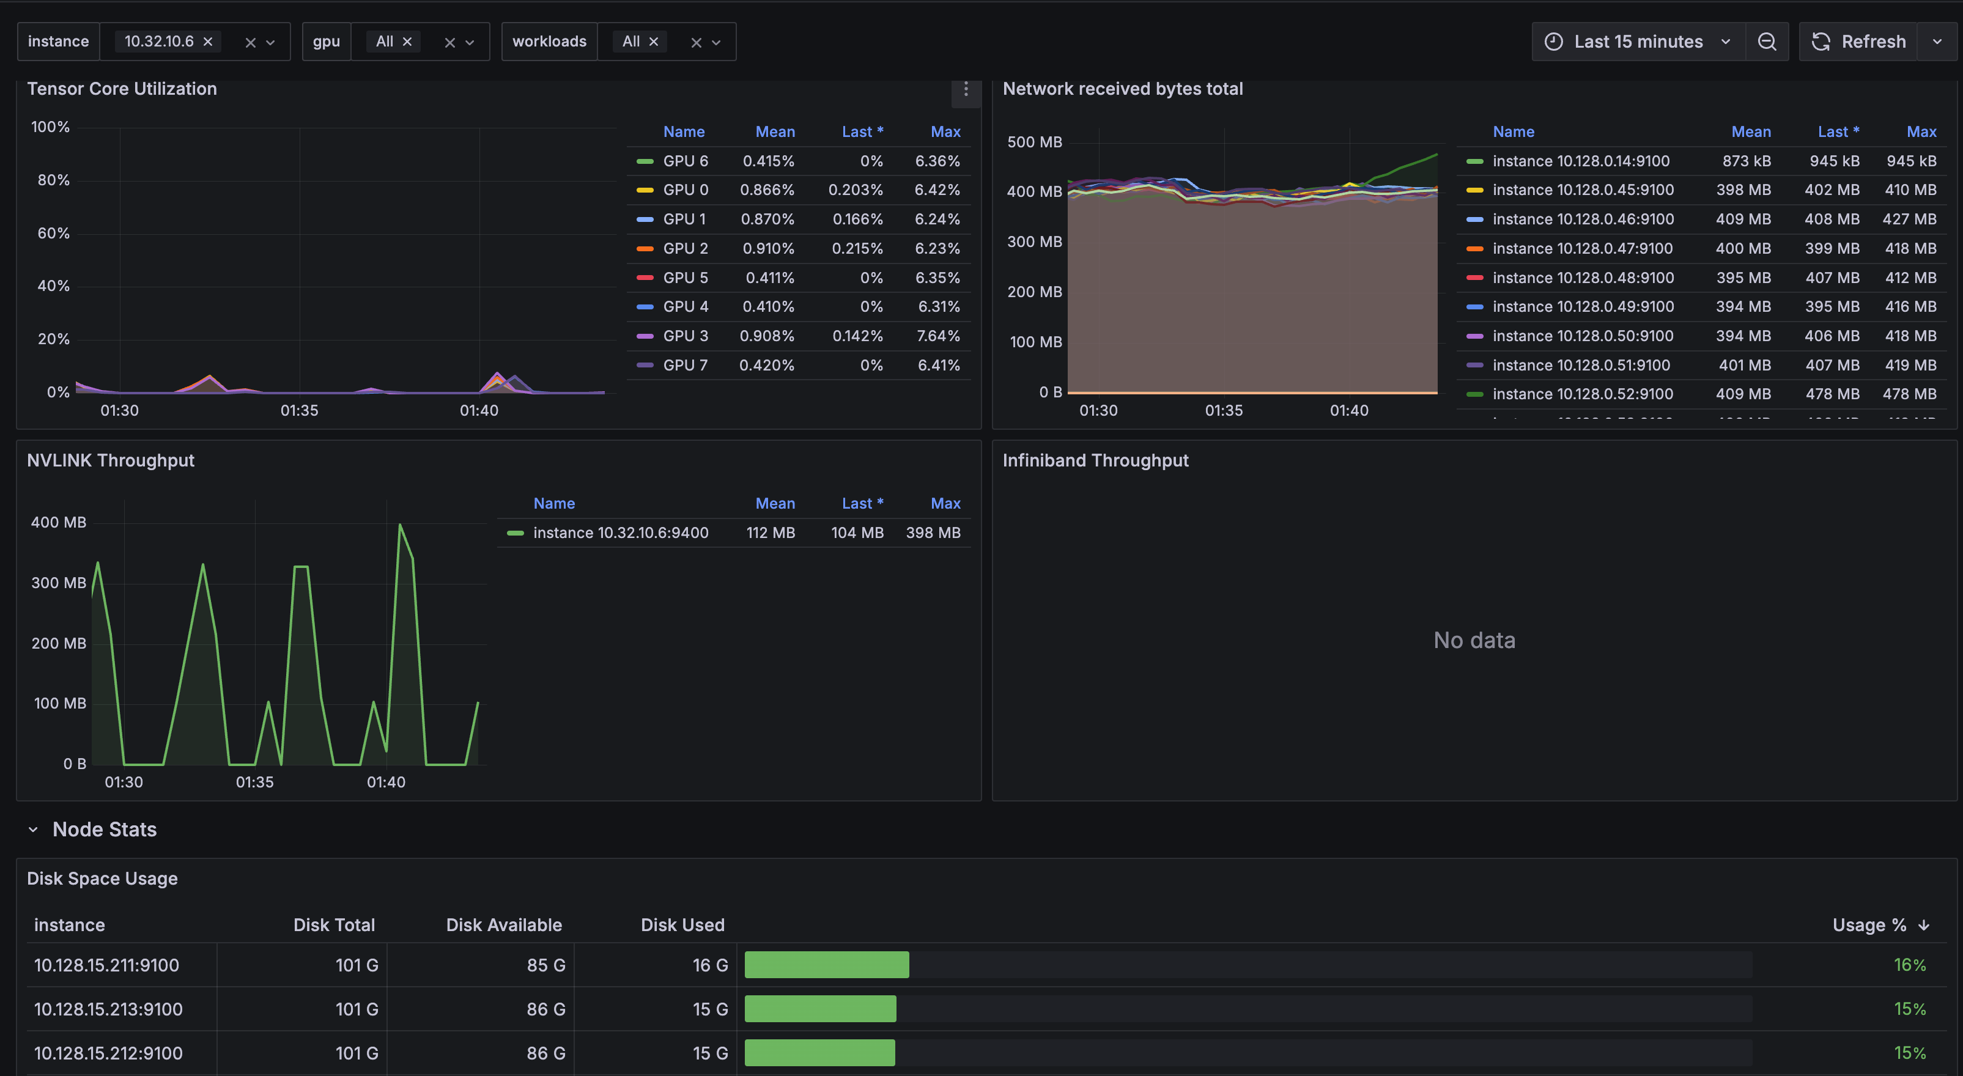Sort Tensor Core legend by Max

tap(945, 132)
